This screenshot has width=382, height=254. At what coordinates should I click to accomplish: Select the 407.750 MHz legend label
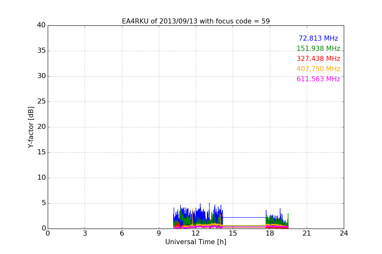318,69
